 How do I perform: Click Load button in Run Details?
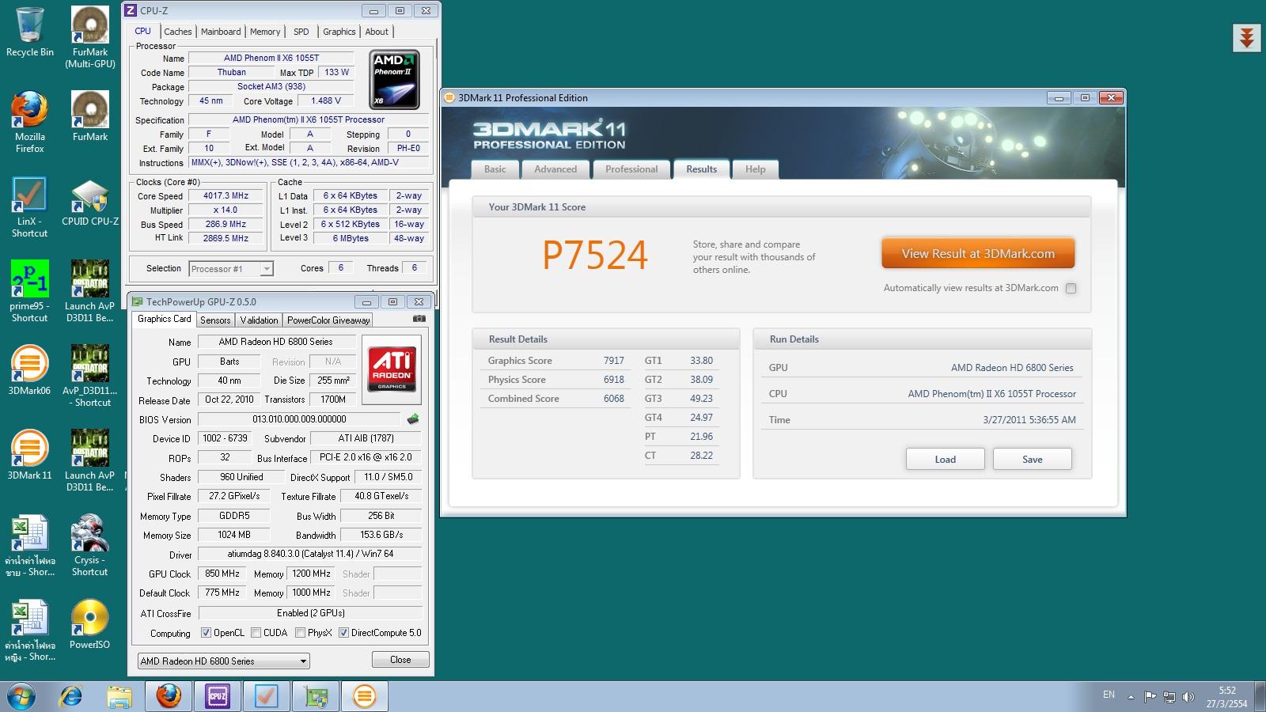[x=946, y=460]
